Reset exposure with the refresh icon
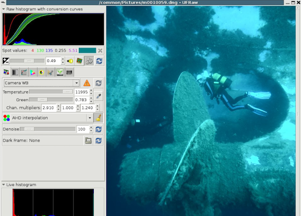This screenshot has height=216, width=301. (99, 61)
